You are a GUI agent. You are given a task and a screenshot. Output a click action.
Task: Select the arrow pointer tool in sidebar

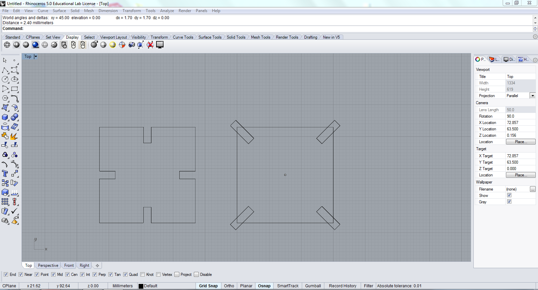coord(5,60)
